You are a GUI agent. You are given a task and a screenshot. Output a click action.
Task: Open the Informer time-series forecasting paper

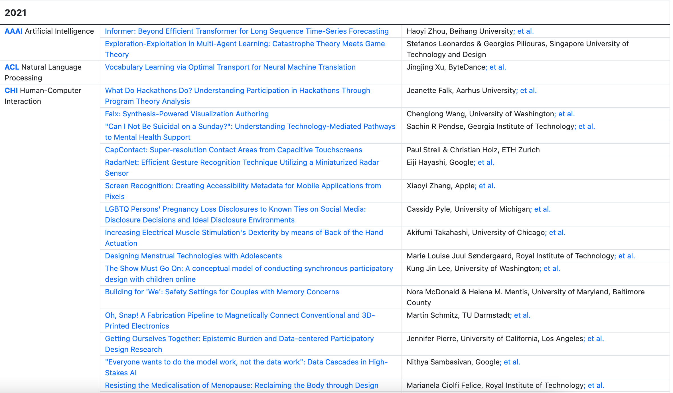[x=247, y=31]
